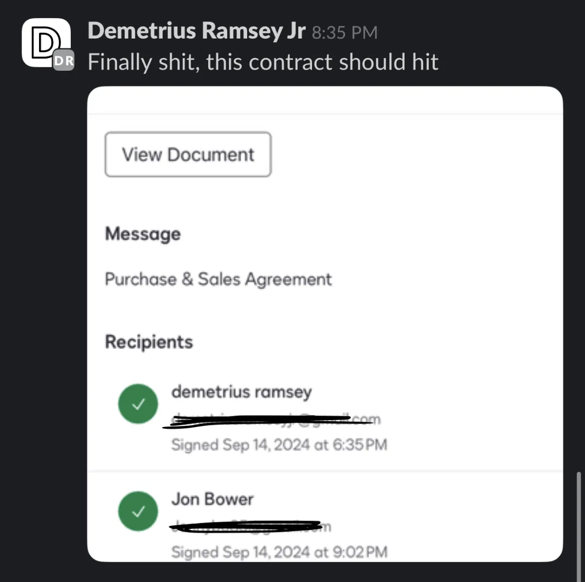Select recipient name Jon Bower

(x=212, y=499)
